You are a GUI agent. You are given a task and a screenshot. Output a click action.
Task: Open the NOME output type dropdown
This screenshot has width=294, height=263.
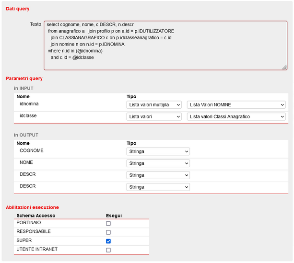pos(158,163)
